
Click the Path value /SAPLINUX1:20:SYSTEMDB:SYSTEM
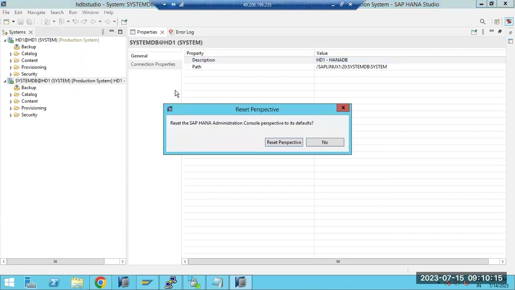[351, 67]
